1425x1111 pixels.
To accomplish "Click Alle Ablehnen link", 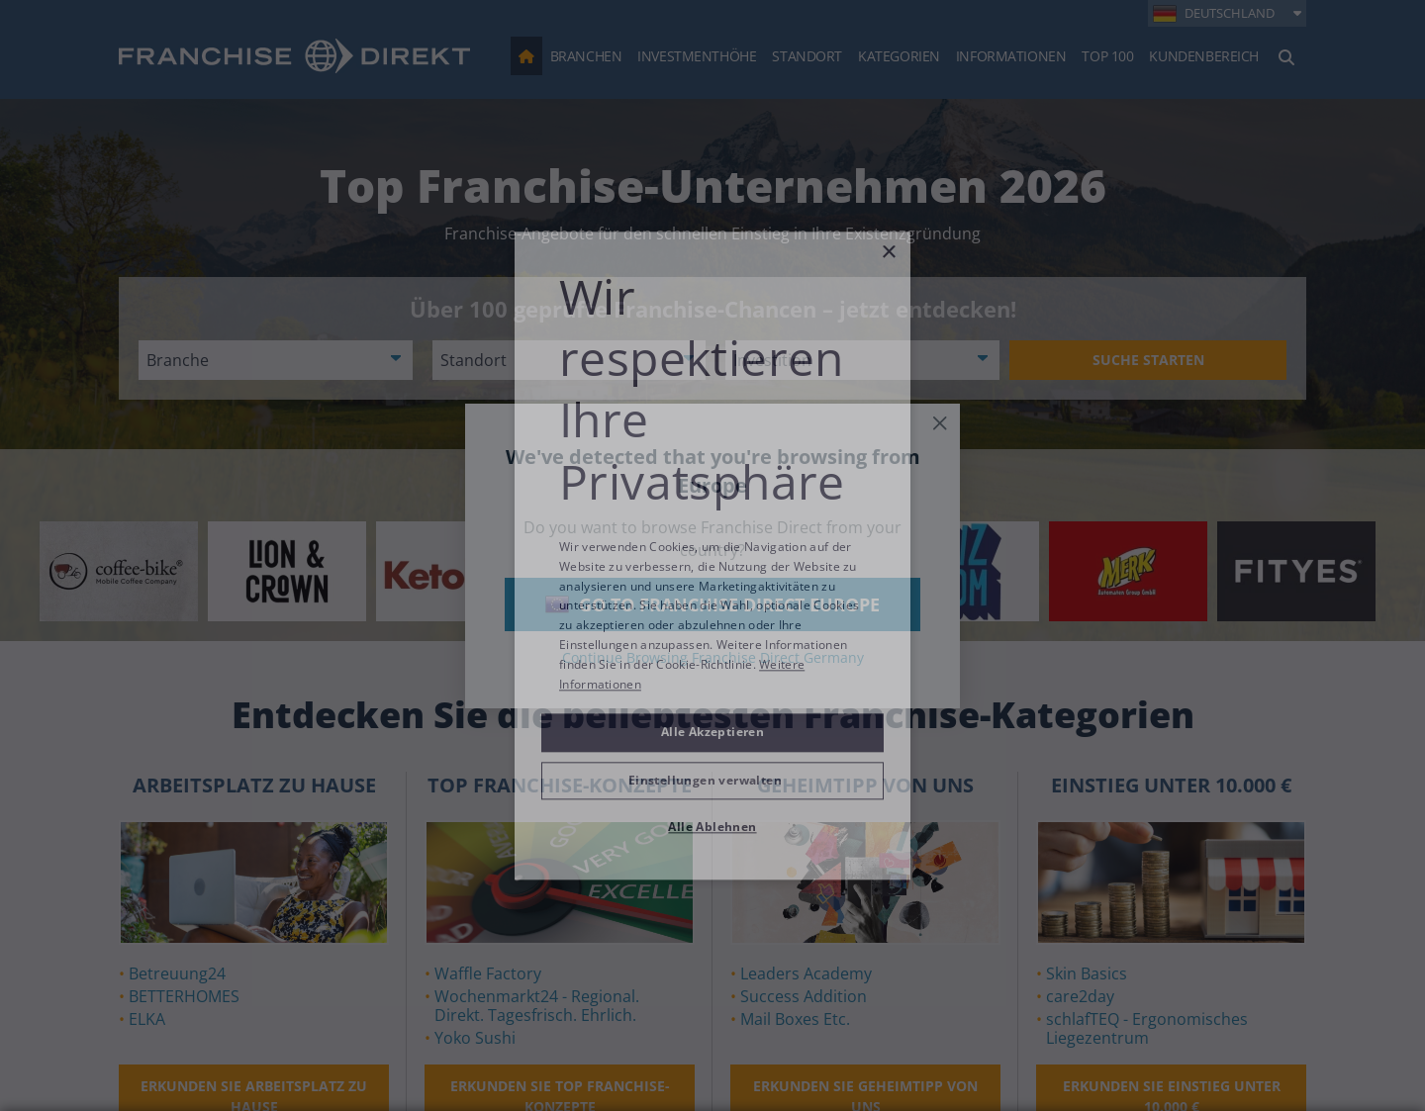I will point(712,827).
